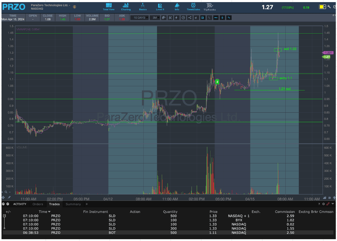Open chart tools (crossed wrench) icon
Screen dimensions: 337x241
(x=170, y=18)
